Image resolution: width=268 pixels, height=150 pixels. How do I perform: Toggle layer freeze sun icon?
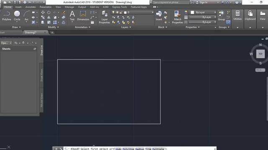click(x=117, y=12)
